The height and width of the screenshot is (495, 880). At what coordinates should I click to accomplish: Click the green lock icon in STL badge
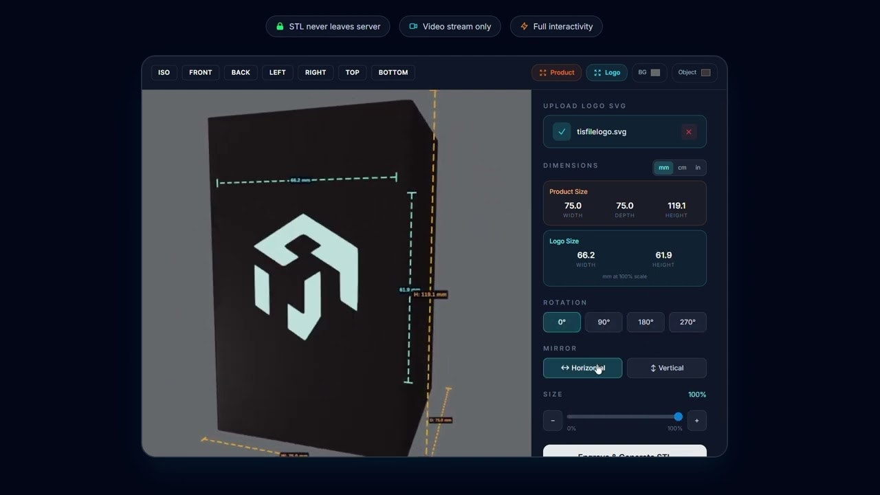(280, 26)
